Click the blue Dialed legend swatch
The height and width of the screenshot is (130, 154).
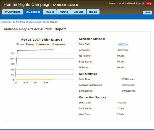[x=26, y=44]
